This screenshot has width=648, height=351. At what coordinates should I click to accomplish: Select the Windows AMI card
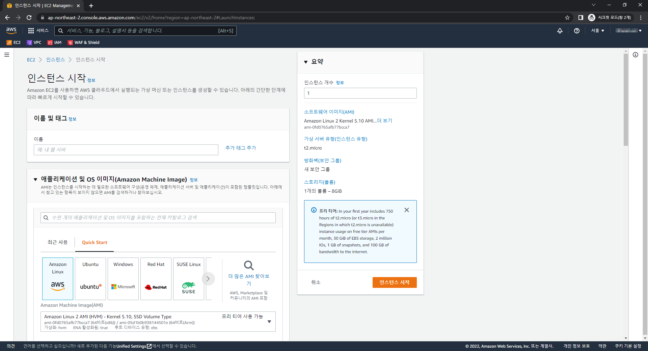point(123,279)
